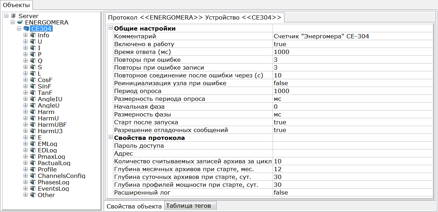
Task: Collapse the ENERGOMERA tree node
Action: point(13,22)
